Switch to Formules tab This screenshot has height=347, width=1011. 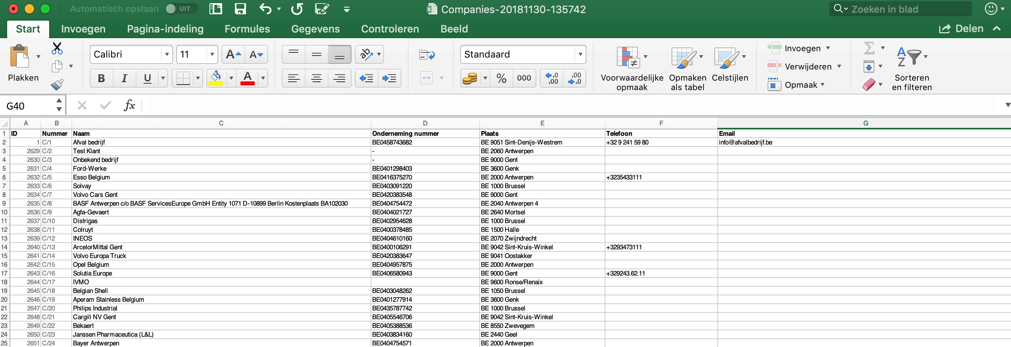[x=247, y=29]
